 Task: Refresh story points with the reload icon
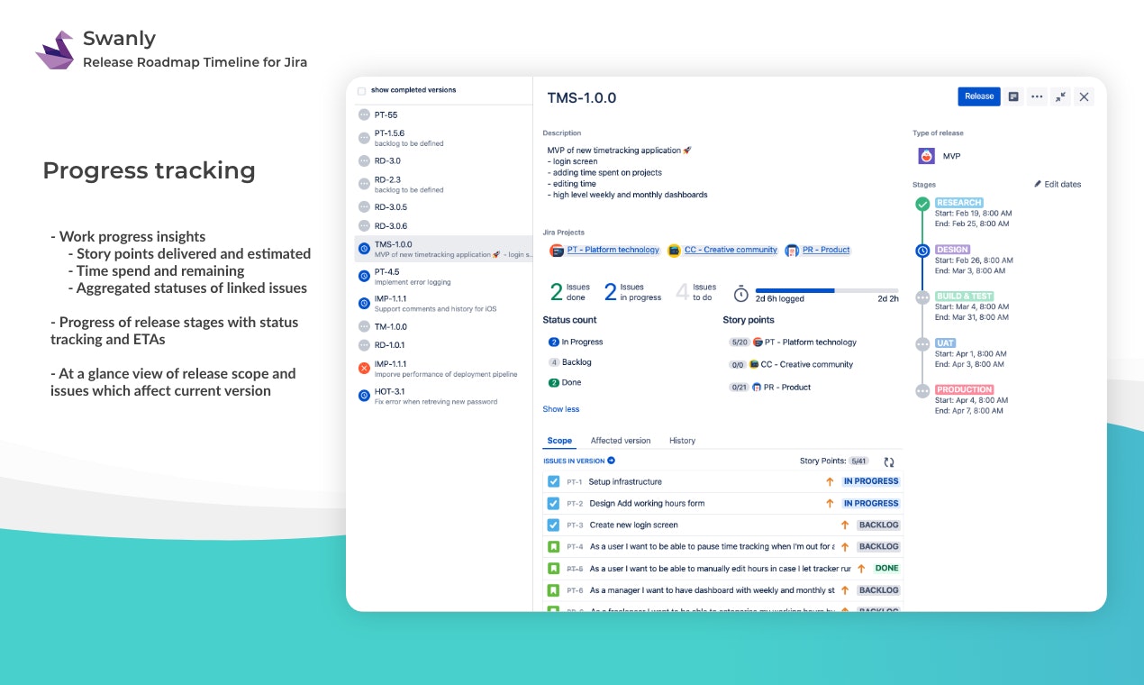[888, 461]
